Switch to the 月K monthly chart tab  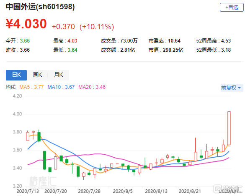[58, 75]
